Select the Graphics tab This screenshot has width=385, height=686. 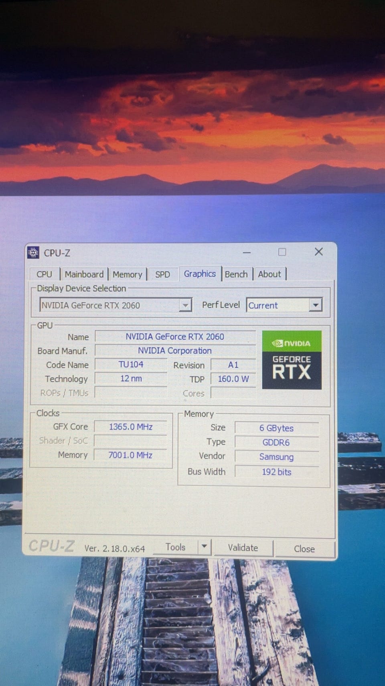click(200, 274)
